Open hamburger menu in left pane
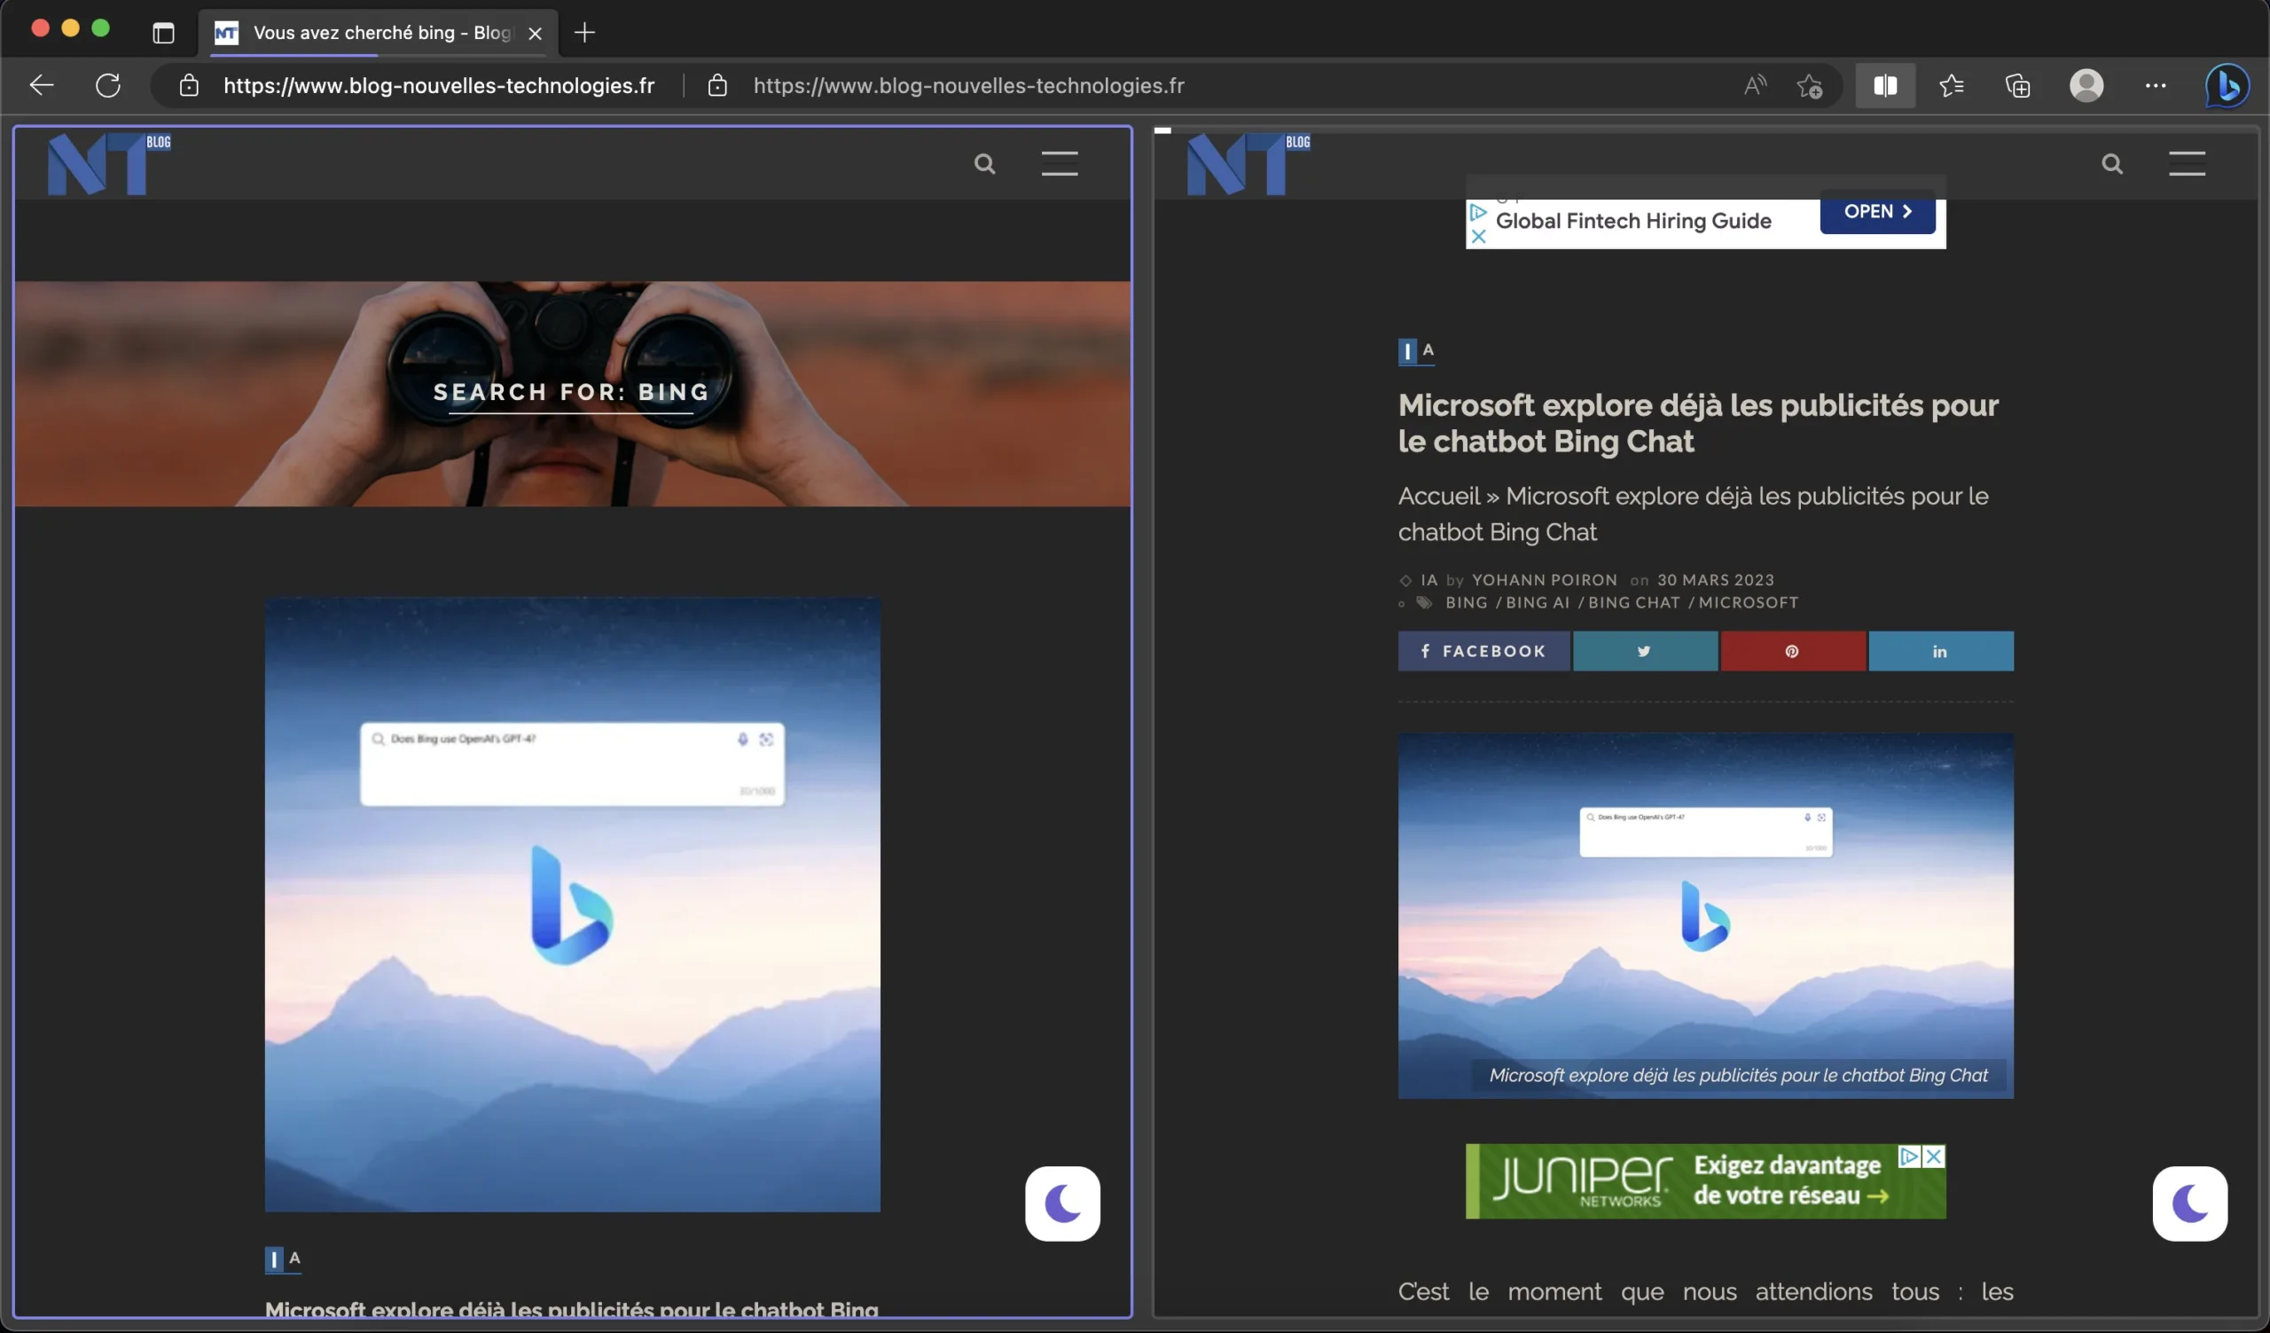Viewport: 2270px width, 1333px height. (1060, 164)
